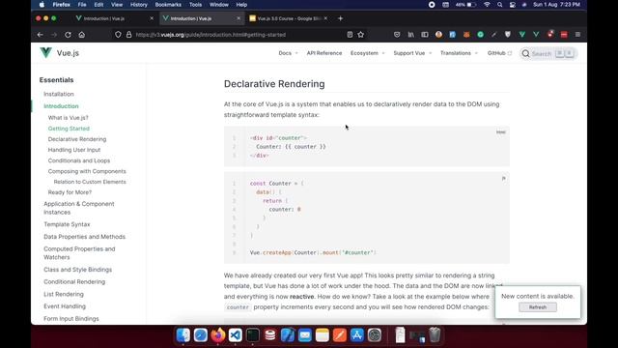Open a new tab with the plus button
Viewport: 618px width, 348px height.
[340, 18]
